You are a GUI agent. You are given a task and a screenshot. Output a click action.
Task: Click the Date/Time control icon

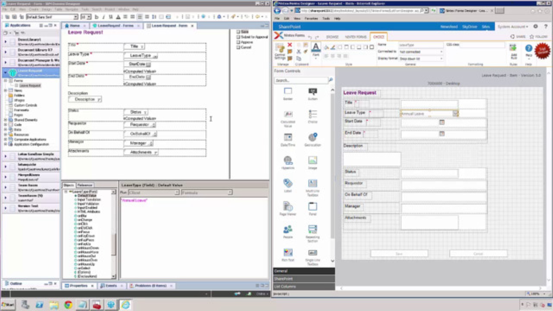[x=288, y=137]
